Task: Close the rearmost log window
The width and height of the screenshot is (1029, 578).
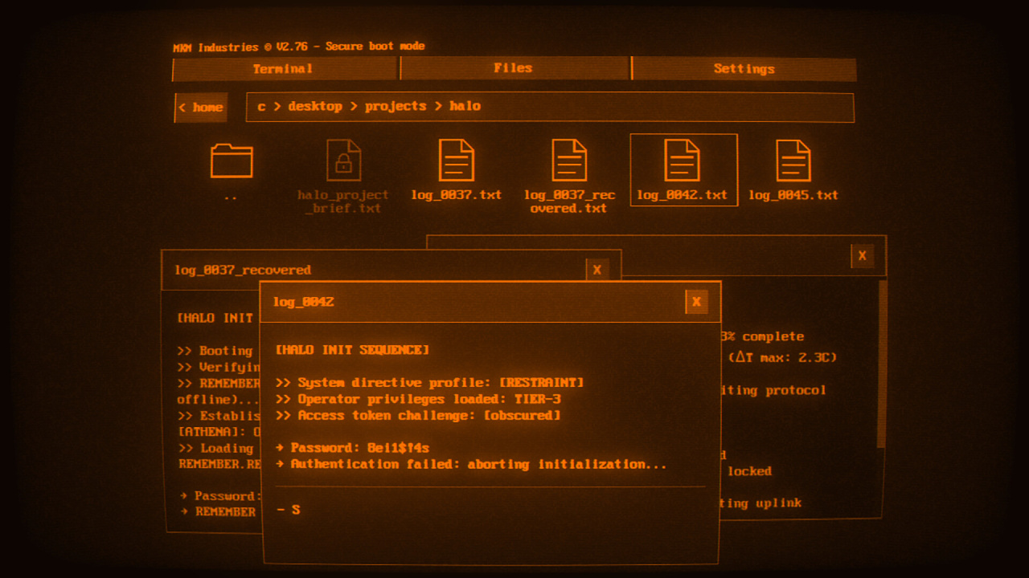Action: coord(862,256)
